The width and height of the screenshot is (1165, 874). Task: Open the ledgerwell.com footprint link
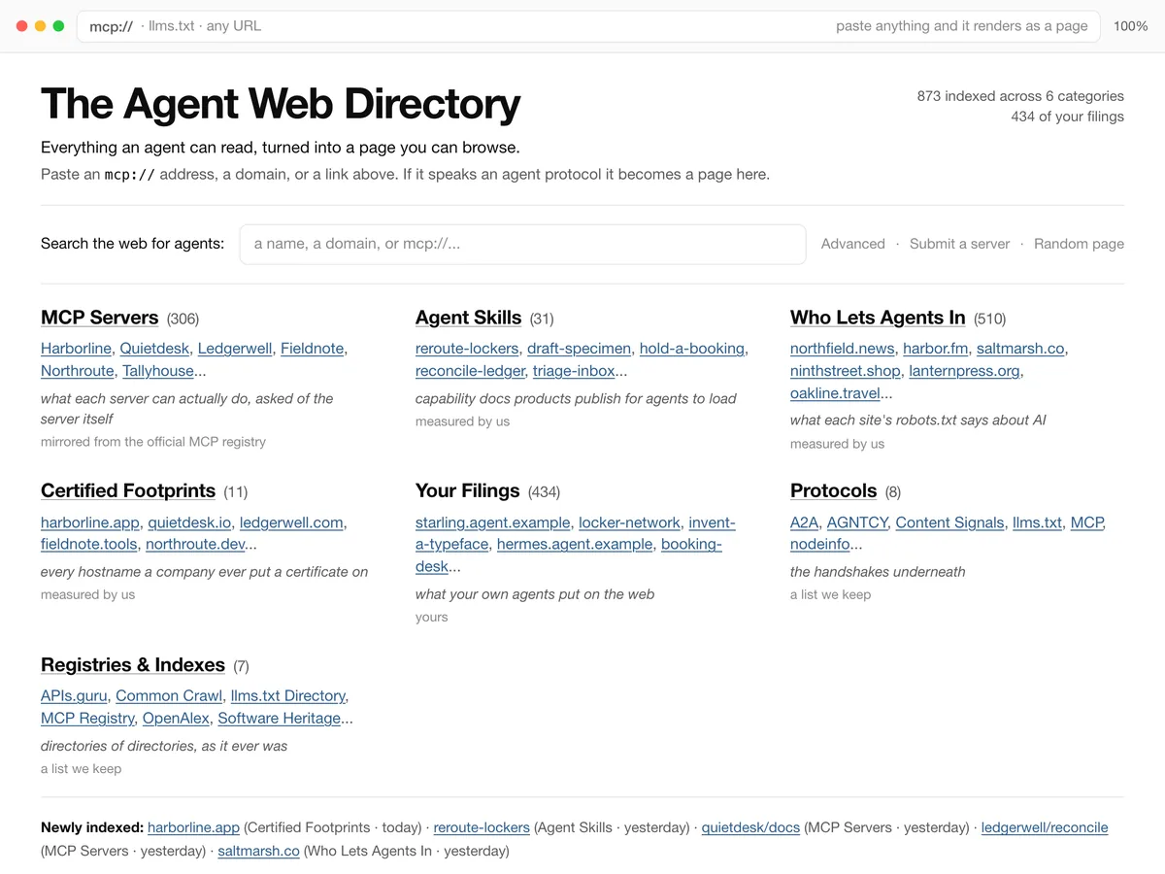click(291, 522)
